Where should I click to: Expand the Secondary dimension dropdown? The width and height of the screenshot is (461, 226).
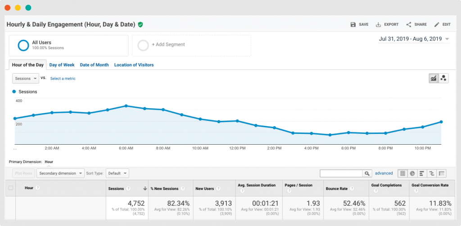coord(60,173)
